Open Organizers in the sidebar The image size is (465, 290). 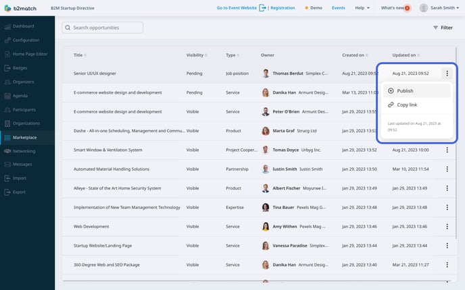point(20,82)
